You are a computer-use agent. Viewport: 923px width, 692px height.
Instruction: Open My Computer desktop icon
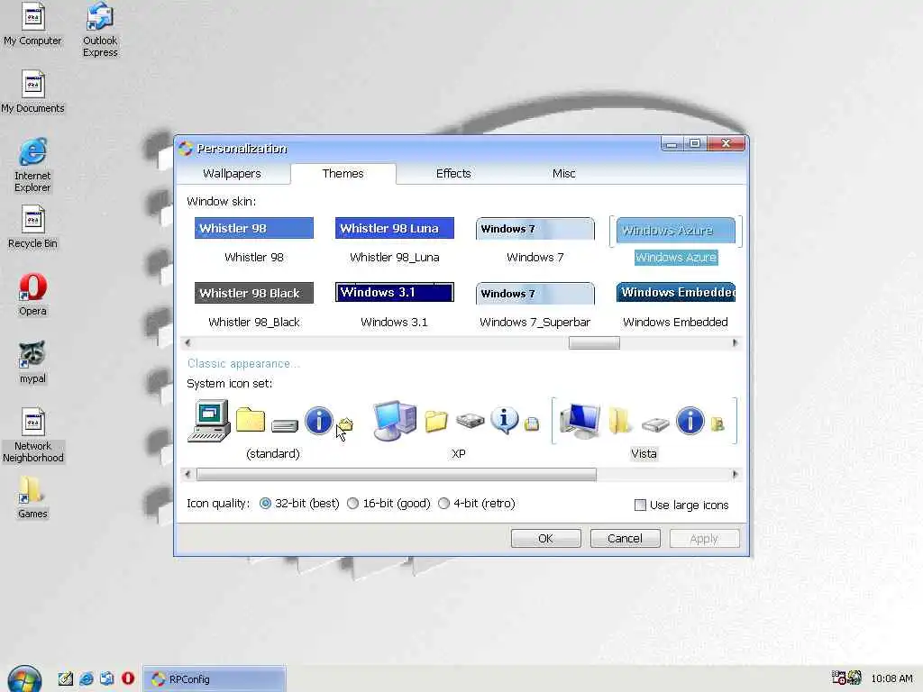pos(32,24)
